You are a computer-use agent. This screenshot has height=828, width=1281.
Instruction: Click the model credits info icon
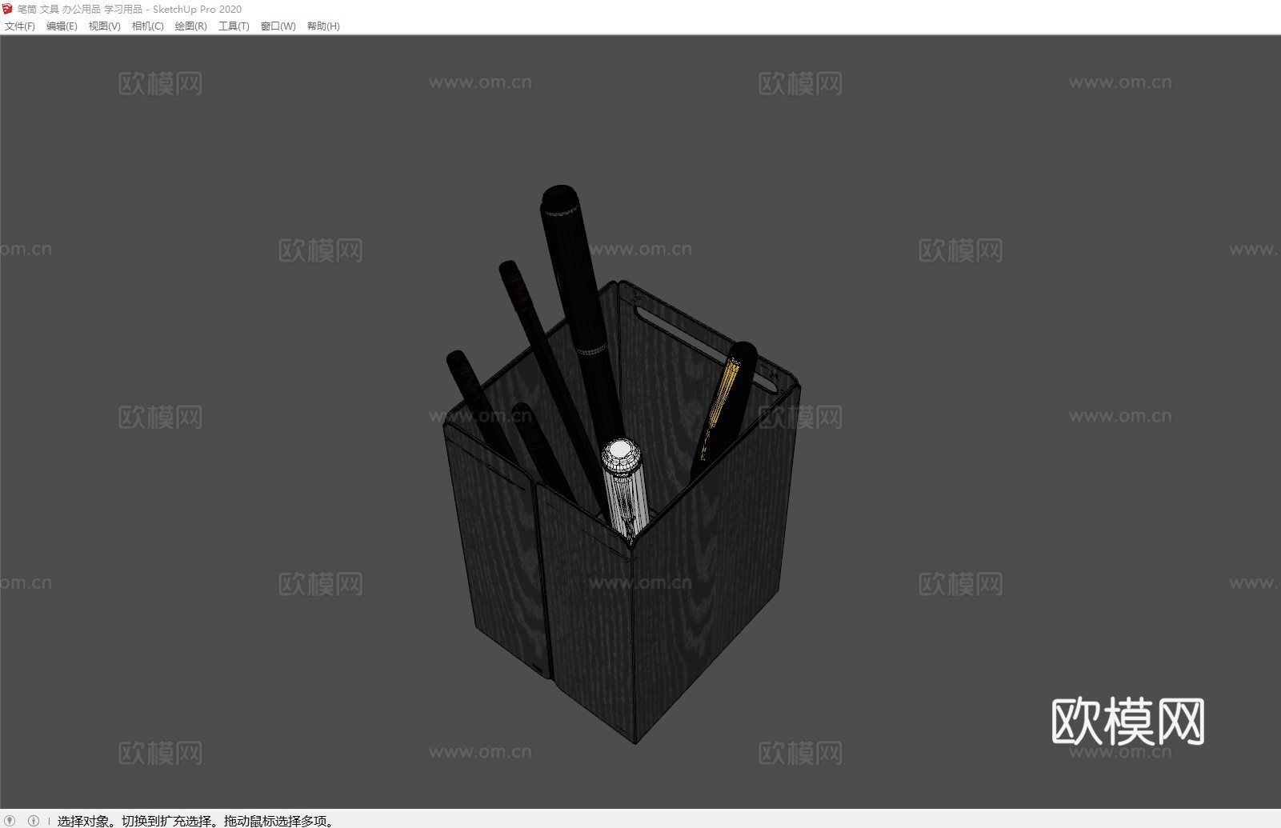[34, 820]
